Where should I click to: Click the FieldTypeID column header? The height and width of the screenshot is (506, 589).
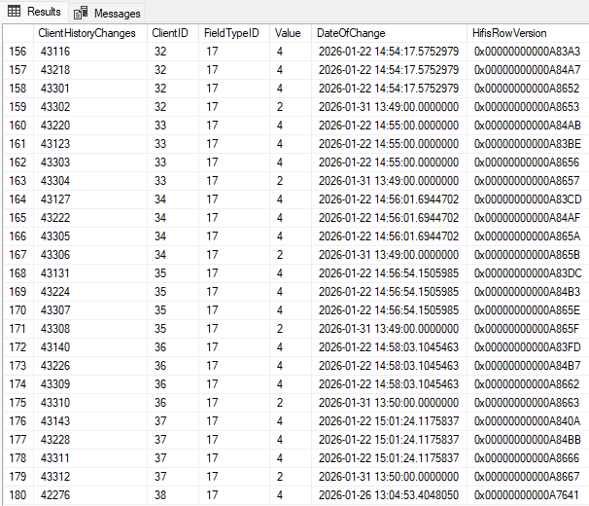point(231,32)
